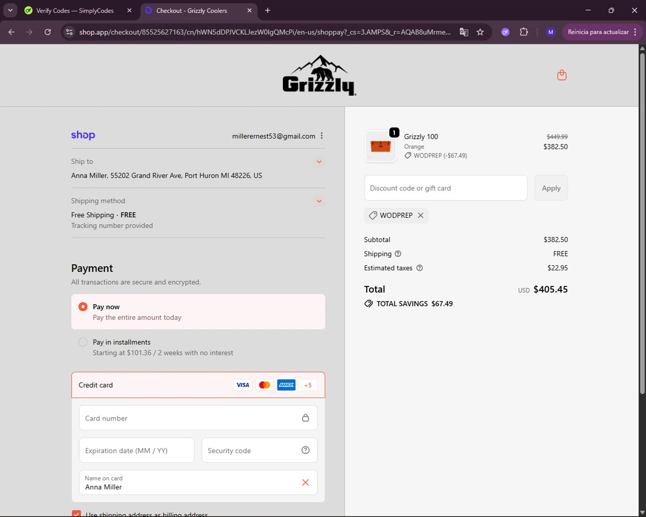646x517 pixels.
Task: Click the Grizzly 100 product name
Action: (x=421, y=137)
